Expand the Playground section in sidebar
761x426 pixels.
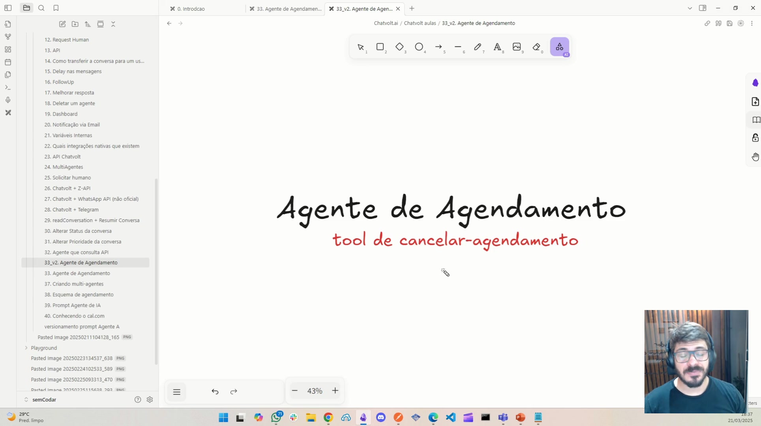[x=26, y=348]
